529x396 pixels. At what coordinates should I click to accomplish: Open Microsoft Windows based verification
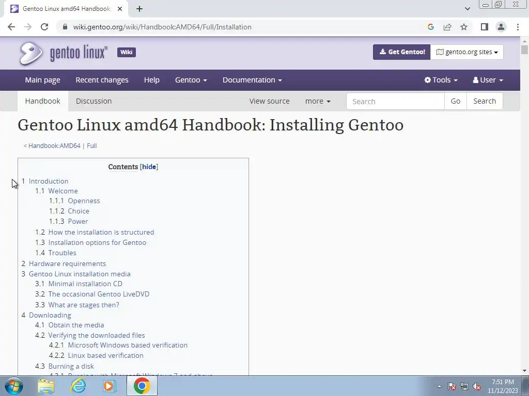click(128, 345)
